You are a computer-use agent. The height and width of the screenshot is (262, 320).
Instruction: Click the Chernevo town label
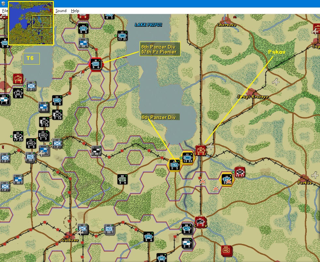tap(226, 25)
